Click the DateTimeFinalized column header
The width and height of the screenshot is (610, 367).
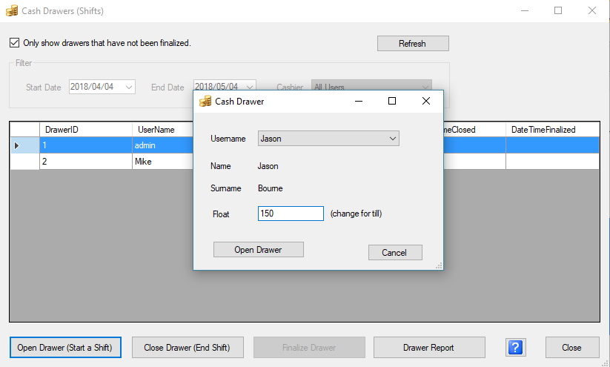pyautogui.click(x=551, y=130)
